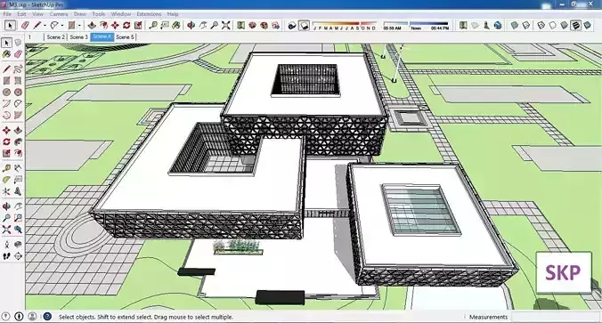
Task: Open the Draw menu
Action: [80, 14]
